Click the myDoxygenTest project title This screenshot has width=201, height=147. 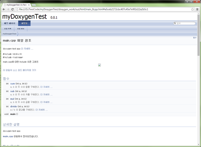[x=24, y=17]
